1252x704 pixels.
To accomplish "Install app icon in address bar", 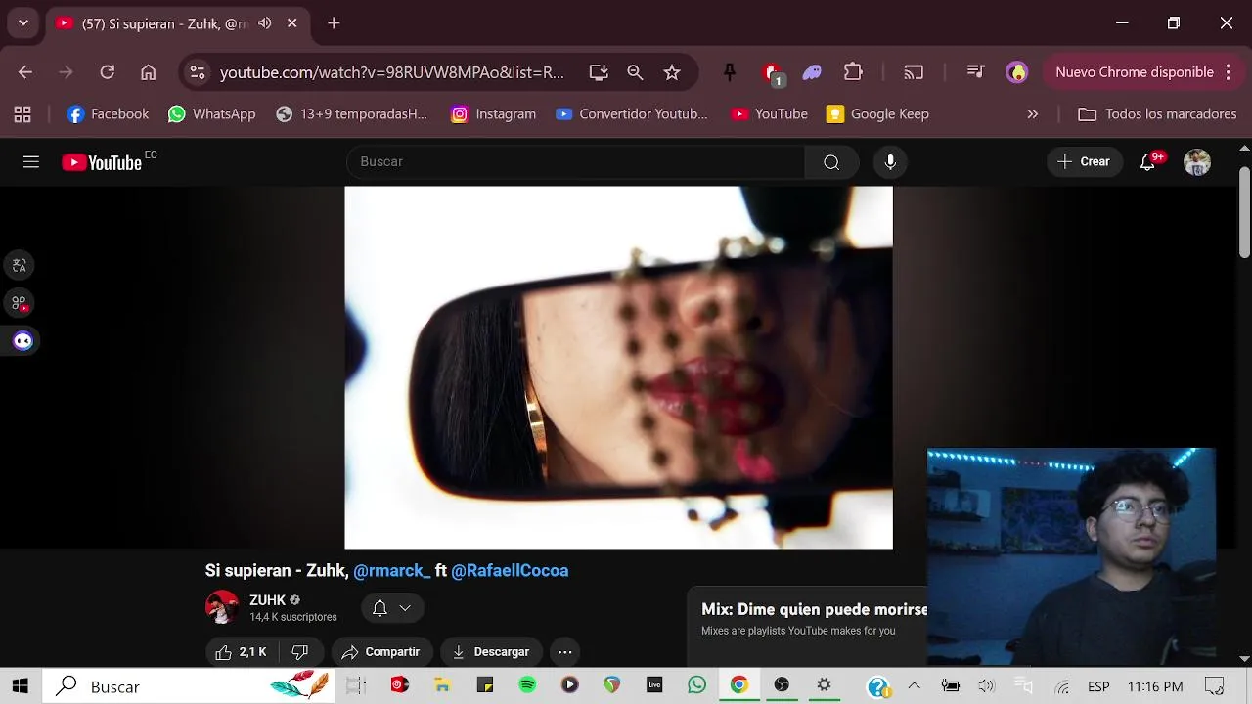I will point(599,72).
